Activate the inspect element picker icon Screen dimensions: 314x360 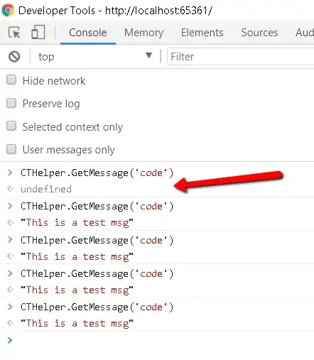coord(14,33)
